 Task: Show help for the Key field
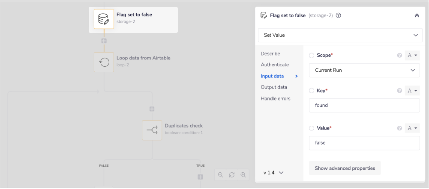399,91
